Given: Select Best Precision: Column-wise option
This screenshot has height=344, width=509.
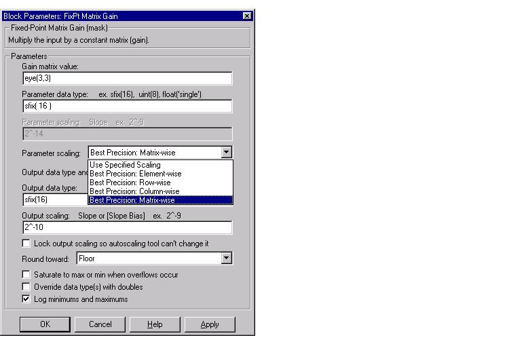Looking at the screenshot, I should click(160, 191).
